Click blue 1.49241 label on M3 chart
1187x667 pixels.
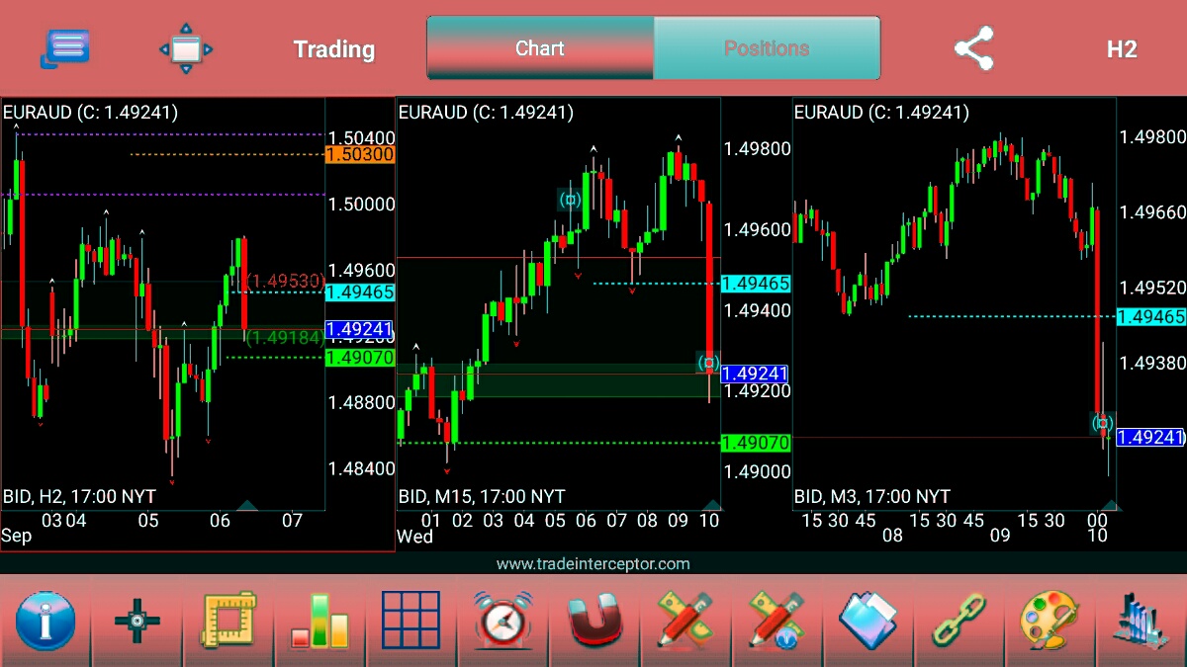(1151, 437)
